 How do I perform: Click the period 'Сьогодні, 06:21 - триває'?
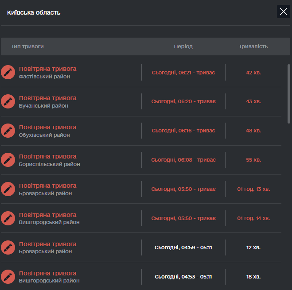(x=183, y=73)
